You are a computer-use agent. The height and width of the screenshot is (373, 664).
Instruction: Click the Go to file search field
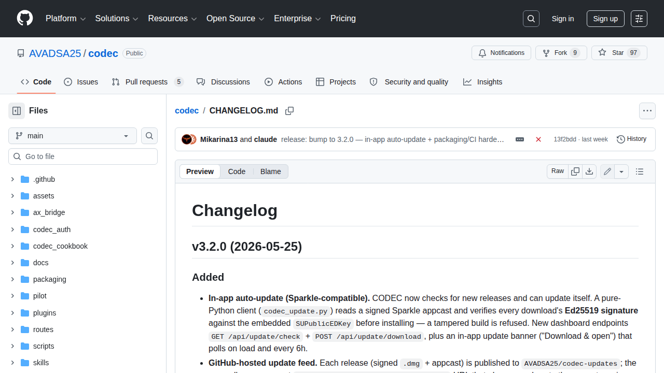83,156
